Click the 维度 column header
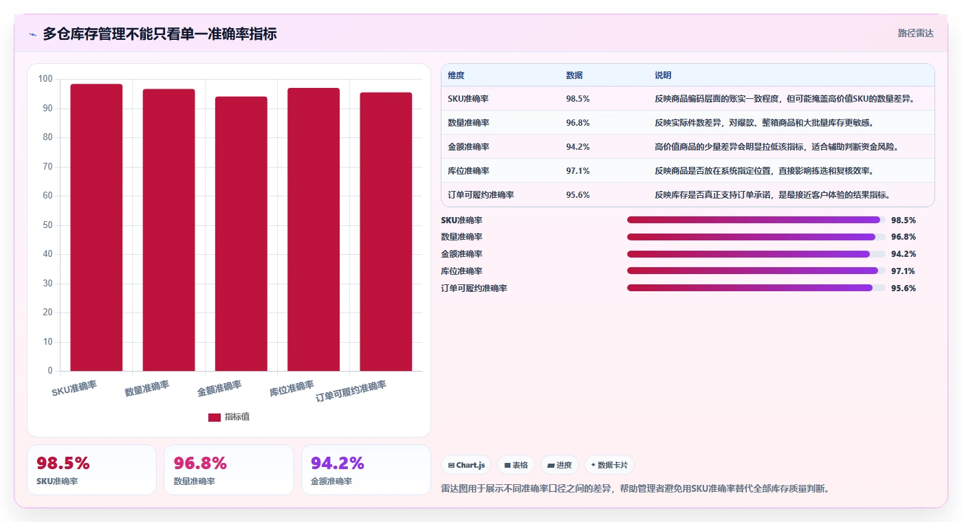 tap(456, 75)
